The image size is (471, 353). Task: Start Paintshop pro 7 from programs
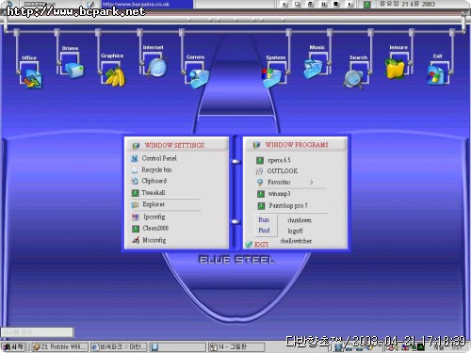[288, 206]
